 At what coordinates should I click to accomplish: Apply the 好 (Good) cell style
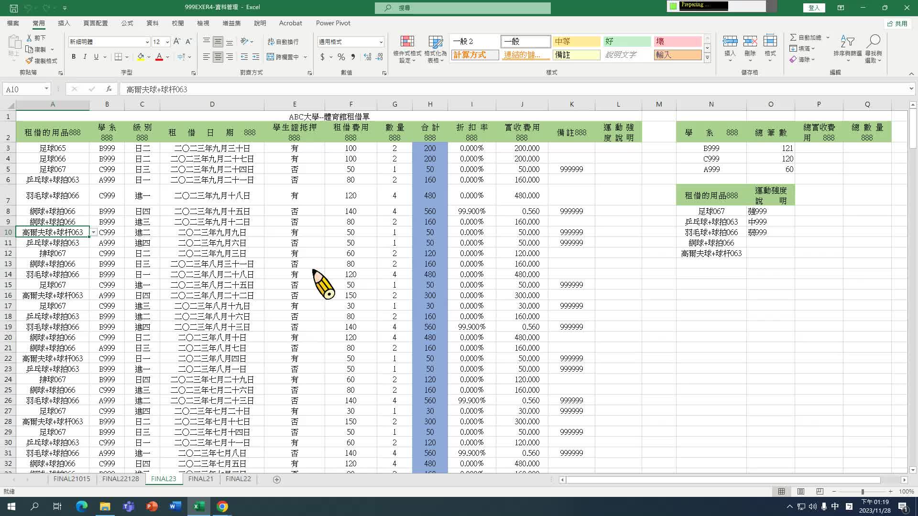click(627, 42)
